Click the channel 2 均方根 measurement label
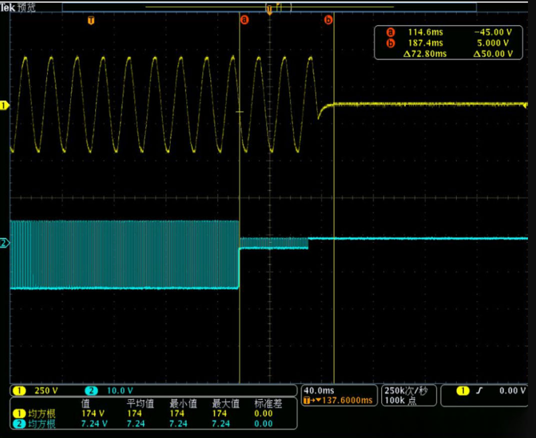Screen dimensions: 536x438 click(42, 424)
